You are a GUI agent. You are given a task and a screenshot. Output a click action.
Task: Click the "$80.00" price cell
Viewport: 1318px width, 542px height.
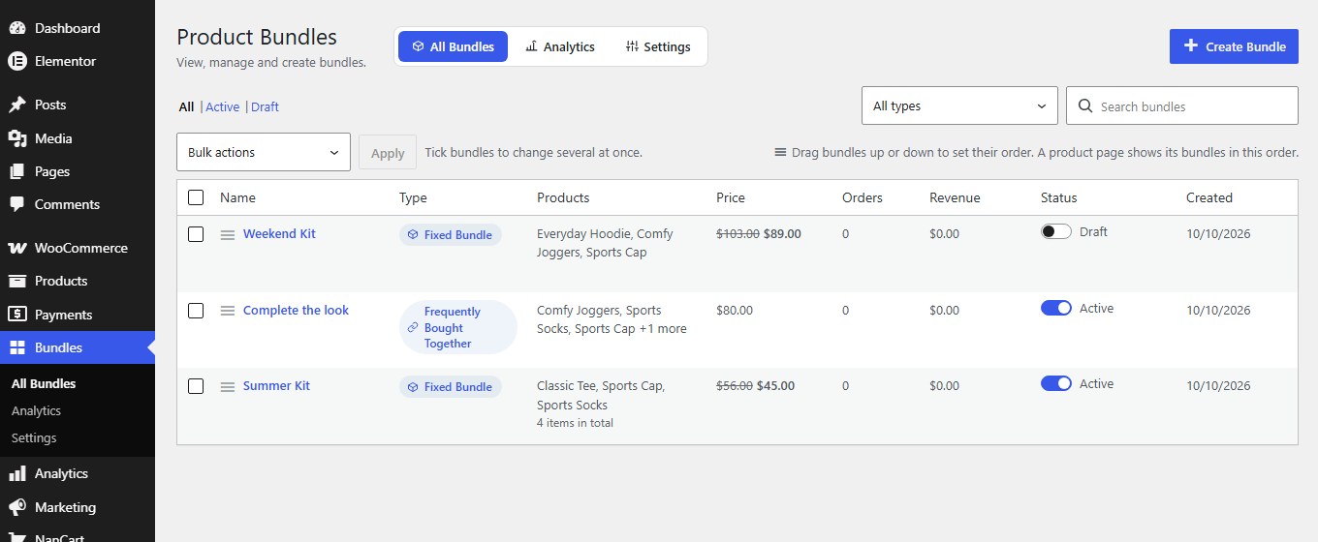(735, 310)
